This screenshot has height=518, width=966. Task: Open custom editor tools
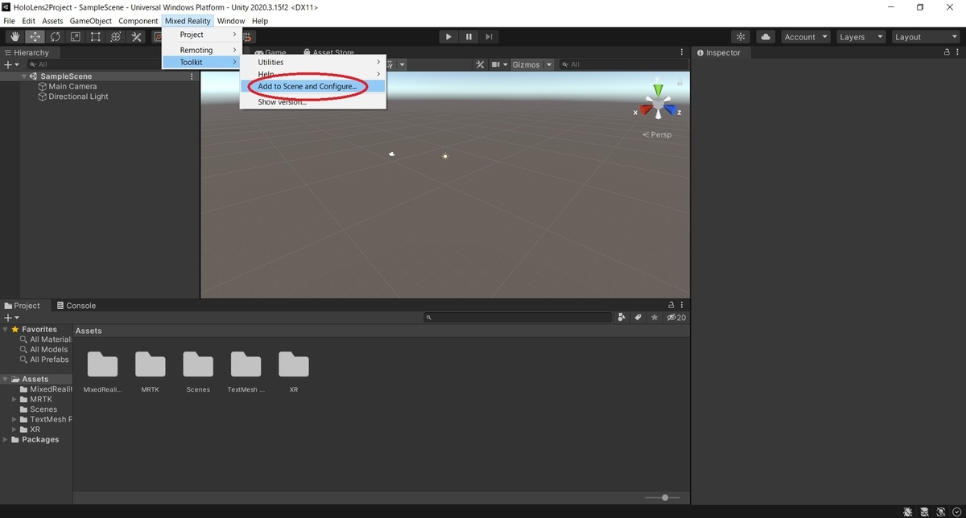click(136, 37)
